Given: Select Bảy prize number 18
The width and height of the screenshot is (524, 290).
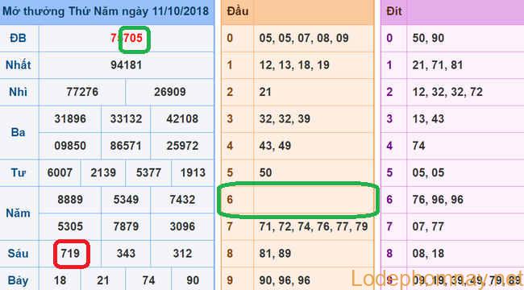Looking at the screenshot, I should click(60, 280).
